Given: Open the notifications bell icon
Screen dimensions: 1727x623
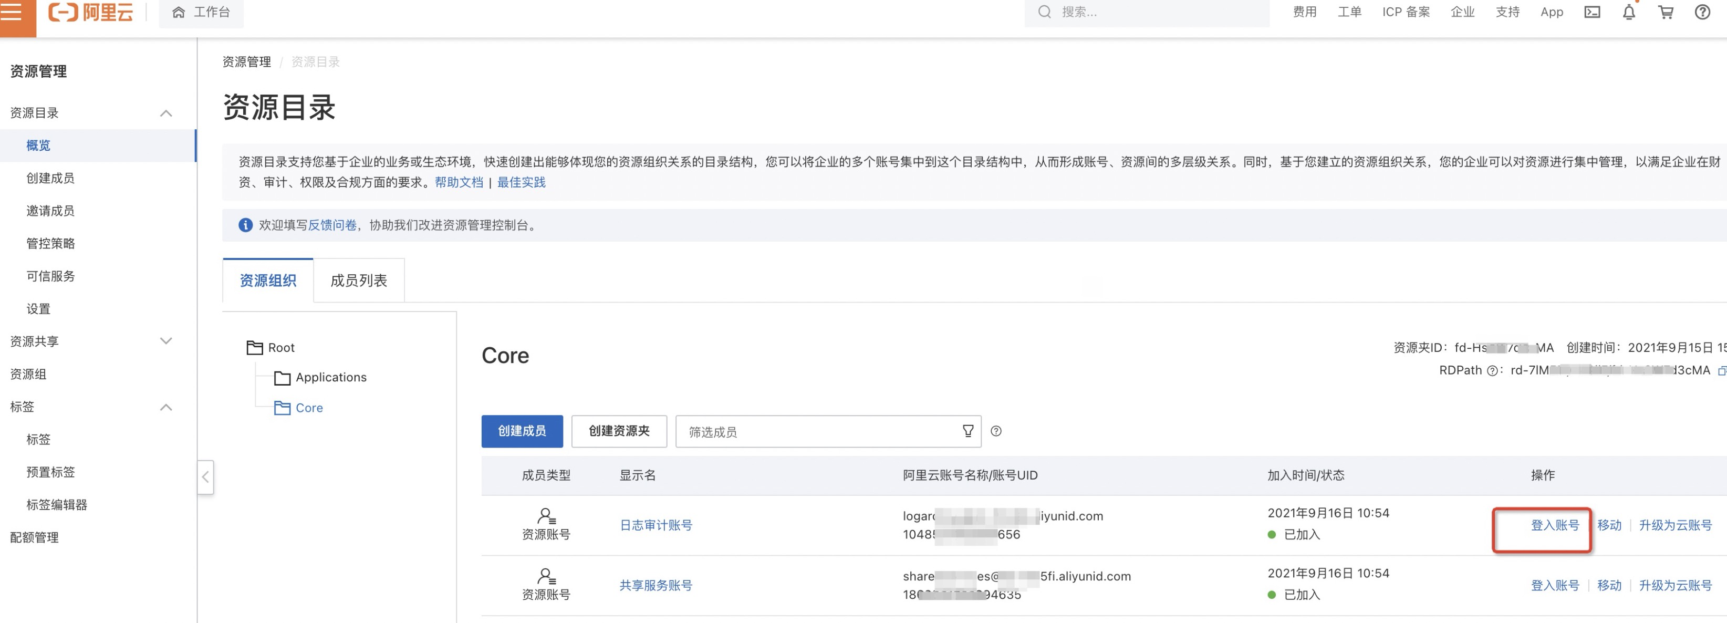Looking at the screenshot, I should click(x=1628, y=12).
